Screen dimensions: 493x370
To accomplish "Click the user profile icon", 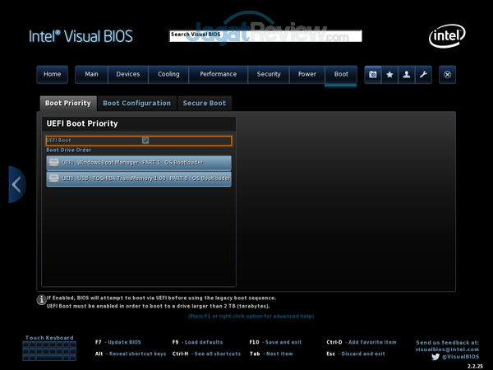I will coord(406,74).
